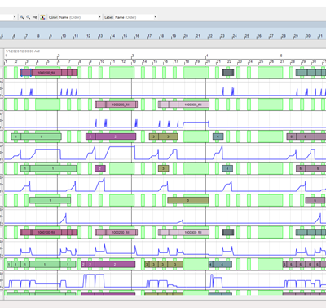This screenshot has width=326, height=308.
Task: Click week 2 marker on the white week scale
Action: pos(58,56)
